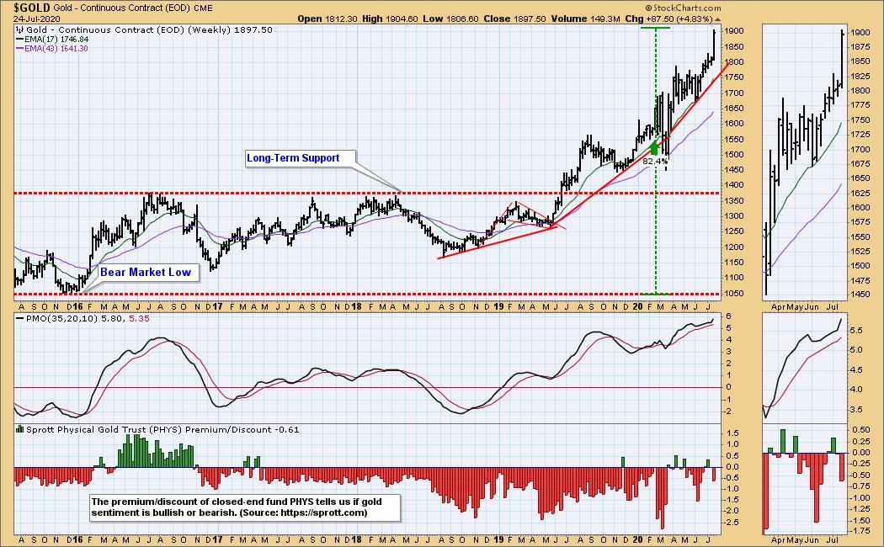Viewport: 884px width, 547px height.
Task: Click the date 24-Jul-2020
Action: 37,19
